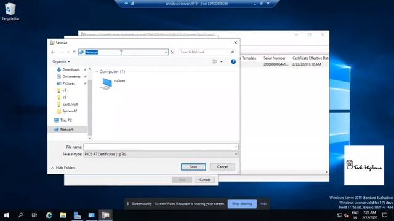394x221 pixels.
Task: Launch Internet Explorer from taskbar
Action: [49, 215]
